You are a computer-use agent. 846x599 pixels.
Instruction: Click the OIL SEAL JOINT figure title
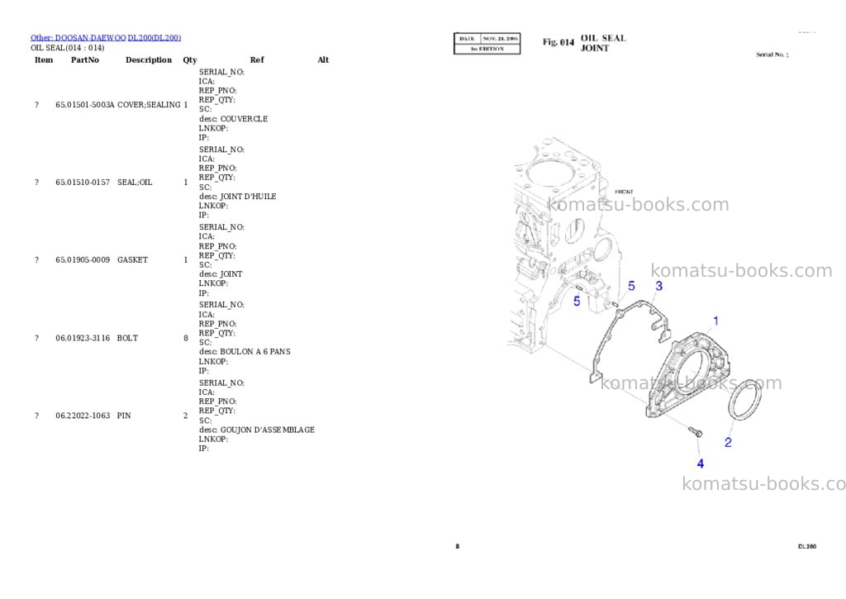point(603,43)
